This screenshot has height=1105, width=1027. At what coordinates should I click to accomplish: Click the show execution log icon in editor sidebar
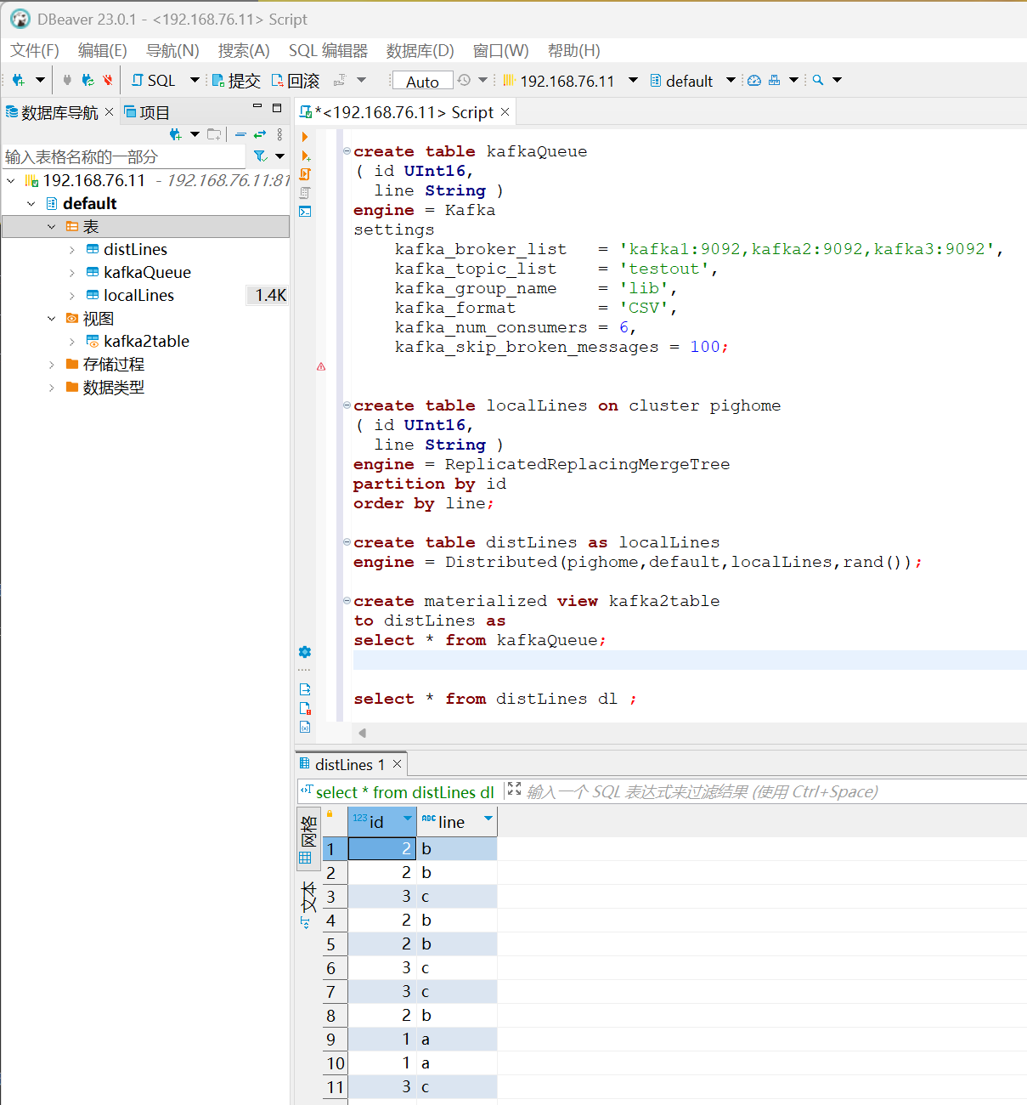click(305, 708)
